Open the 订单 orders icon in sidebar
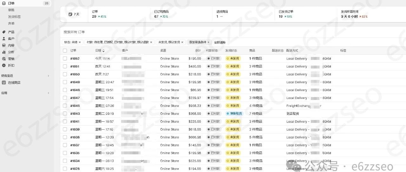Viewport: 406px width, 172px height. click(4, 3)
